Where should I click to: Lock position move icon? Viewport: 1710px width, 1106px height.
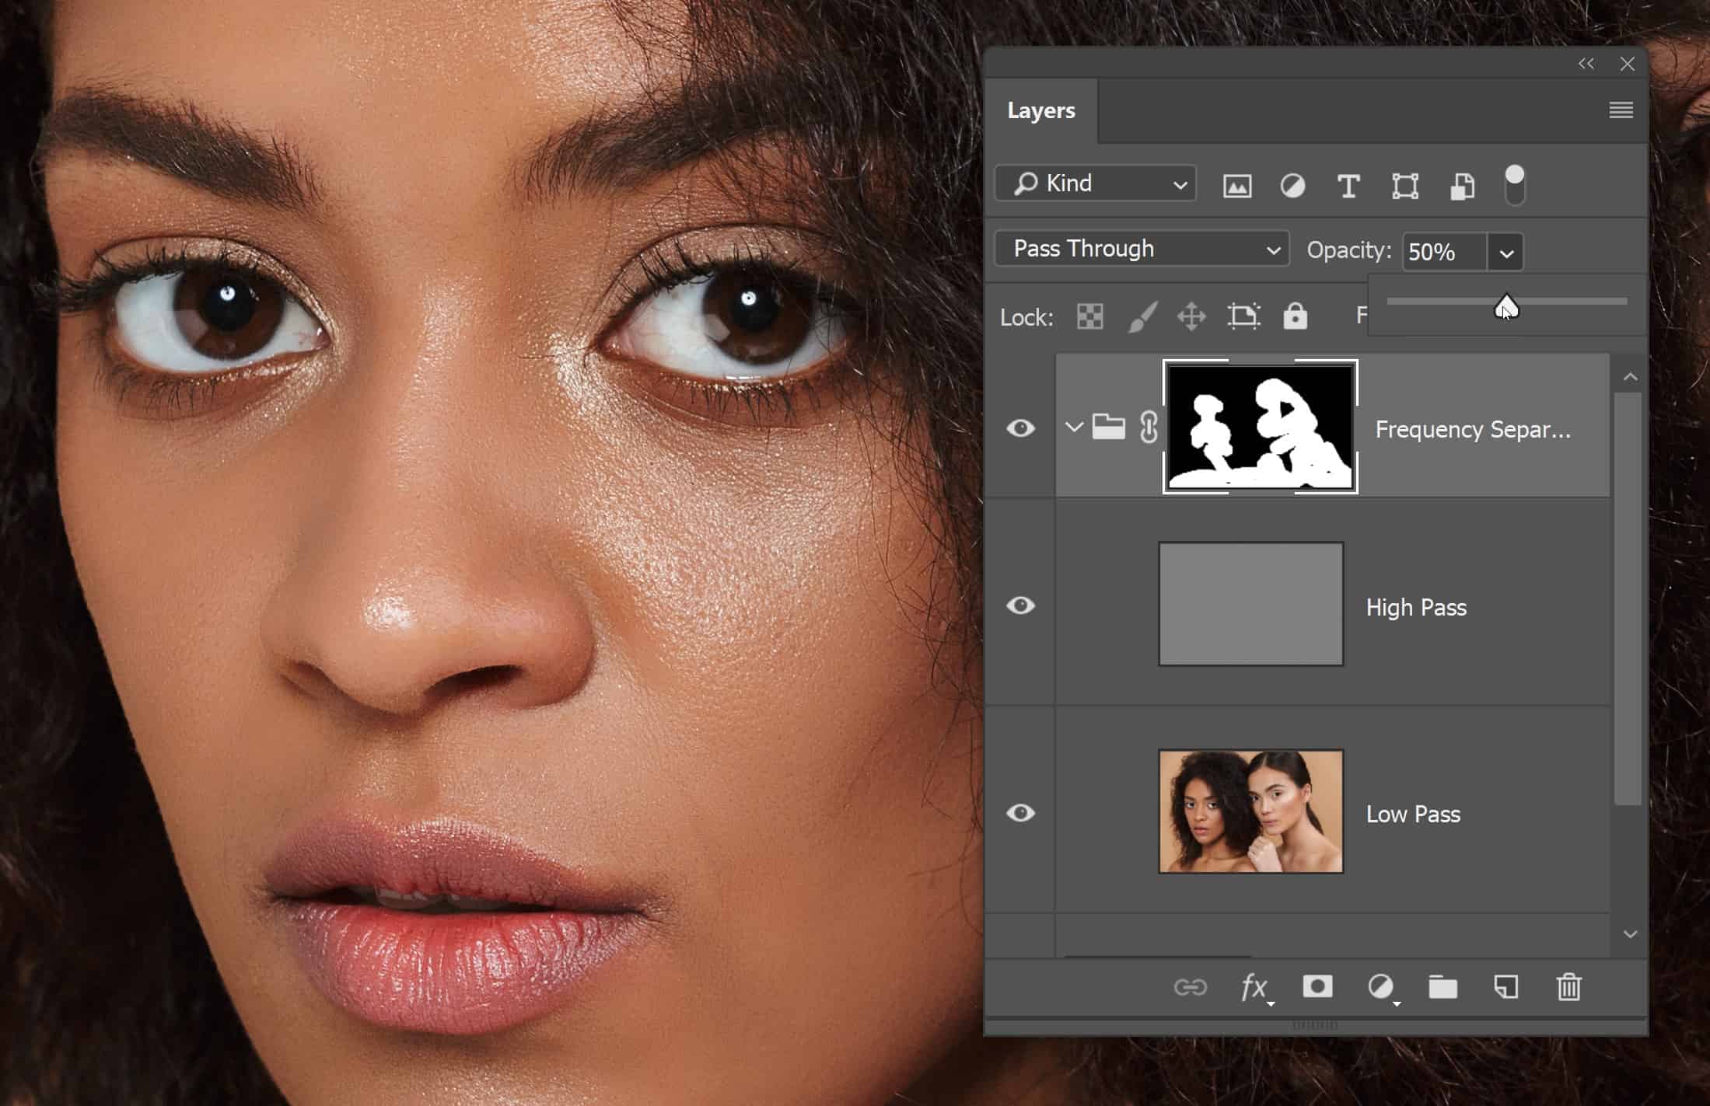click(x=1191, y=316)
